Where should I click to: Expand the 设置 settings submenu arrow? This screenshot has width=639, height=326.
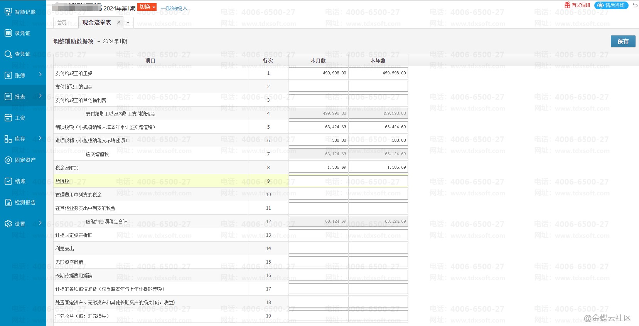coord(40,223)
